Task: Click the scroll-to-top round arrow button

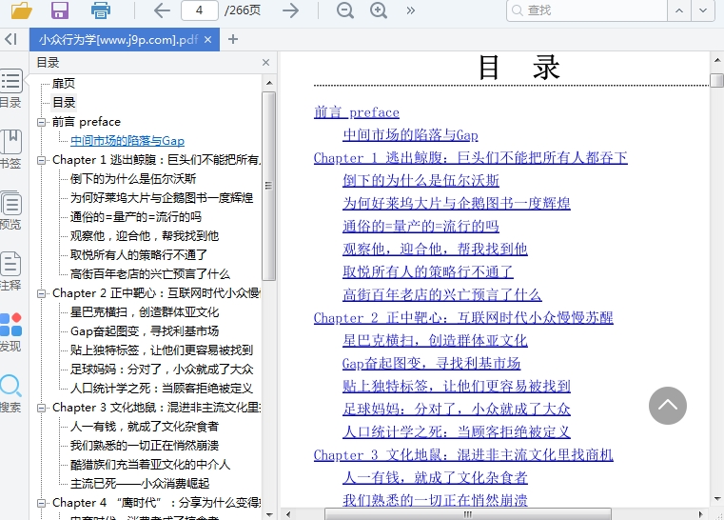Action: pyautogui.click(x=668, y=405)
